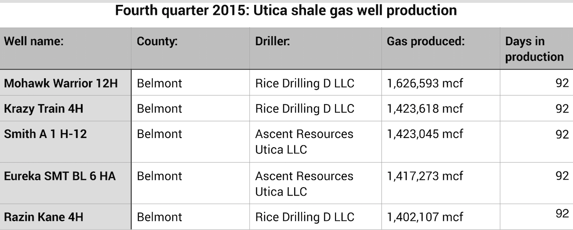Image resolution: width=573 pixels, height=230 pixels.
Task: Select the 1,423,045 mcf gas value
Action: (x=425, y=134)
